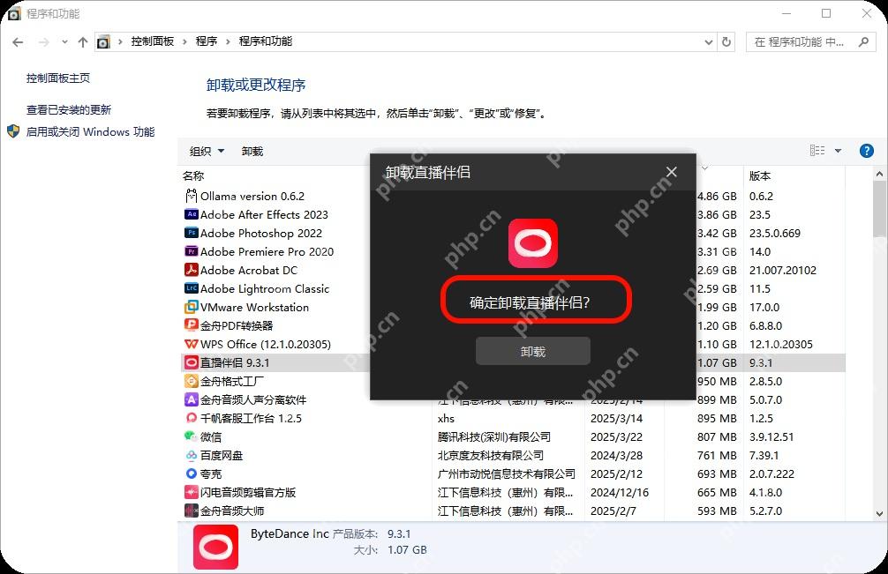Click the 直播伴侣 logo in dialog
888x574 pixels.
pos(533,243)
